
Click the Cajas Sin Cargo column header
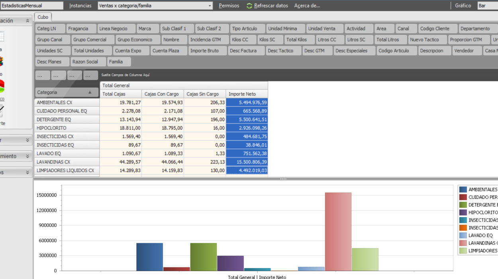(x=205, y=94)
